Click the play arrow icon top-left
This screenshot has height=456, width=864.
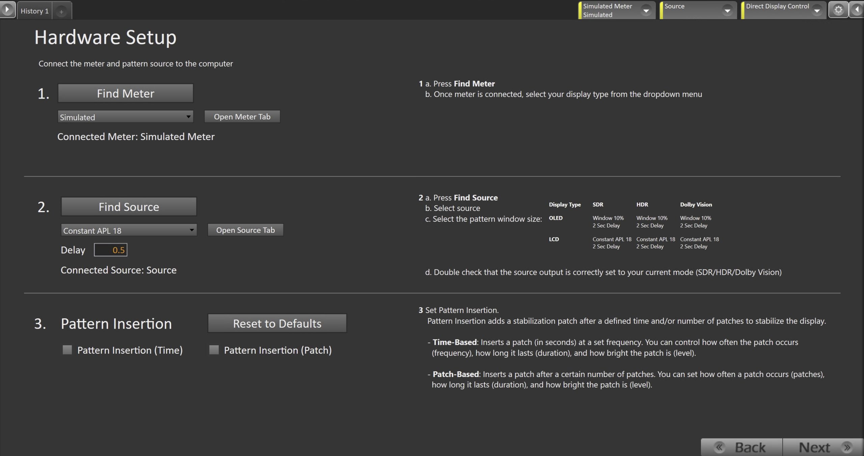[x=7, y=9]
